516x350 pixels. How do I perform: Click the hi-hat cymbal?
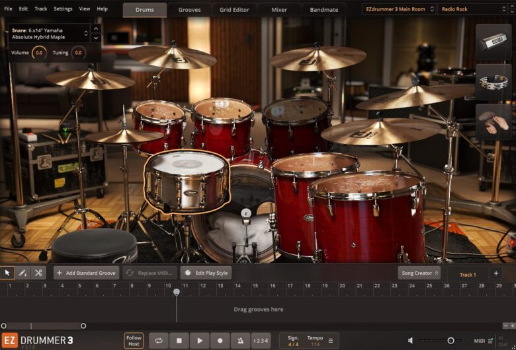(x=124, y=137)
